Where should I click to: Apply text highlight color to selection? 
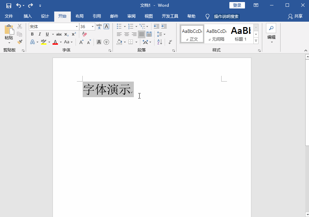click(43, 42)
